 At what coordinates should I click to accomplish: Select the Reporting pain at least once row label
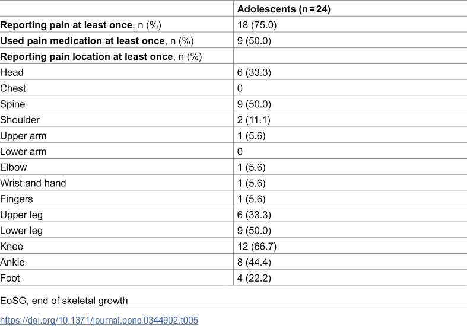click(81, 25)
